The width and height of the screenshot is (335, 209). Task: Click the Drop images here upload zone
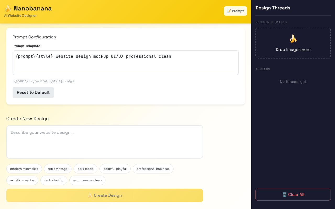pos(293,43)
